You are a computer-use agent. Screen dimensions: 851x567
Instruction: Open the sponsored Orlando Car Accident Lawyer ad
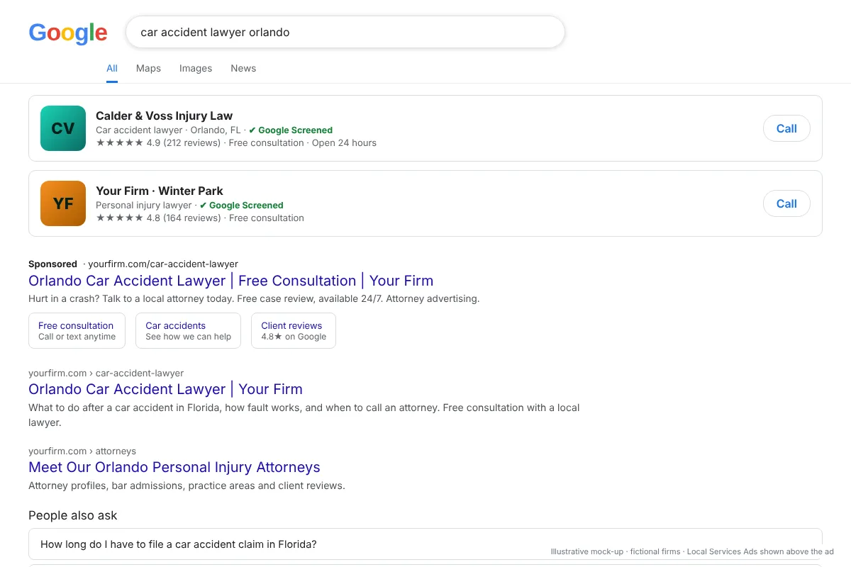(x=230, y=281)
